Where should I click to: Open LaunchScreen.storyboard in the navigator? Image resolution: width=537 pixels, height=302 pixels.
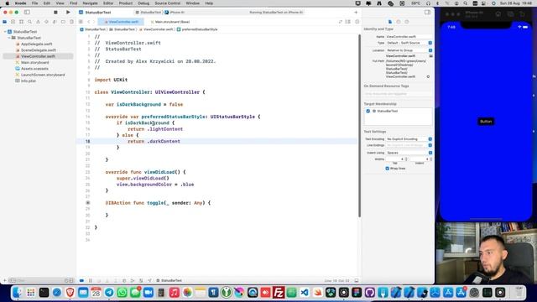coord(43,75)
